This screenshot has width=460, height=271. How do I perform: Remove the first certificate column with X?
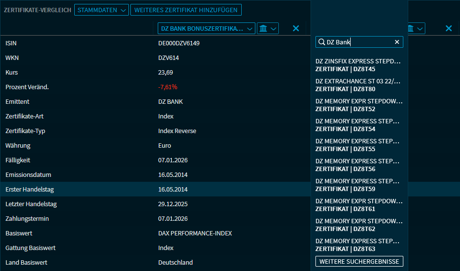(295, 28)
